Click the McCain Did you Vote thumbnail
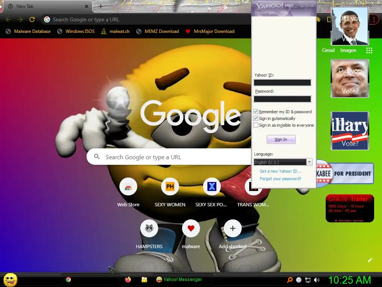This screenshot has width=382, height=287. (350, 78)
